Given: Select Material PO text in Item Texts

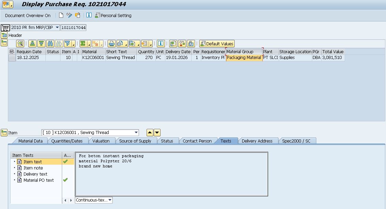Looking at the screenshot, I should pos(38,180).
